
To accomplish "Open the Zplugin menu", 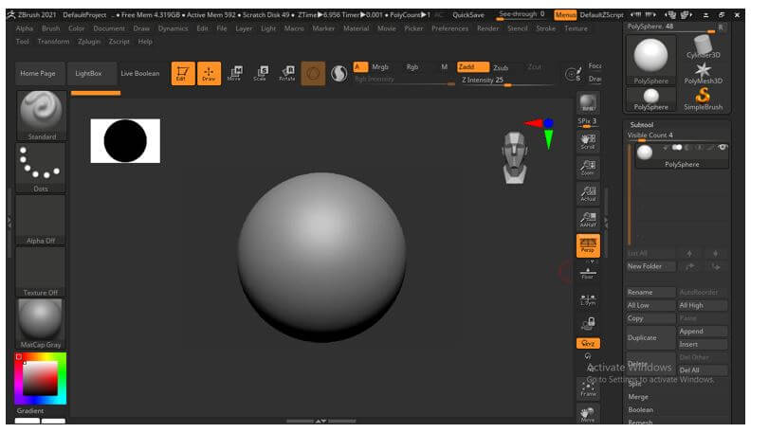I will [x=89, y=42].
